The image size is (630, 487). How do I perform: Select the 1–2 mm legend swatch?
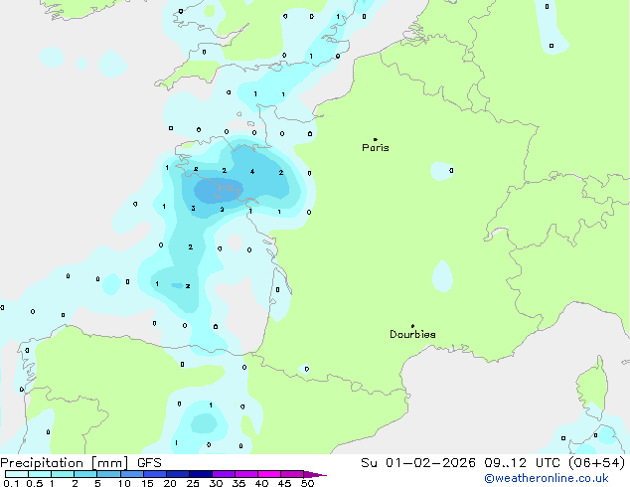(x=63, y=474)
